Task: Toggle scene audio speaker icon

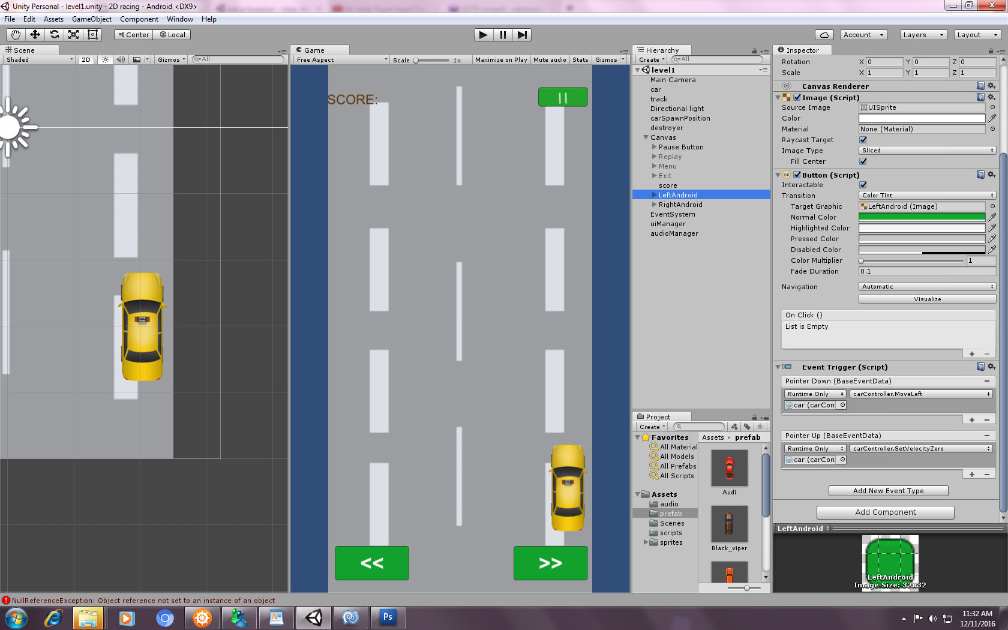Action: point(121,59)
